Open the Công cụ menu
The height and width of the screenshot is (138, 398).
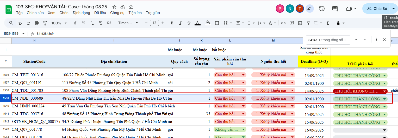tap(117, 13)
